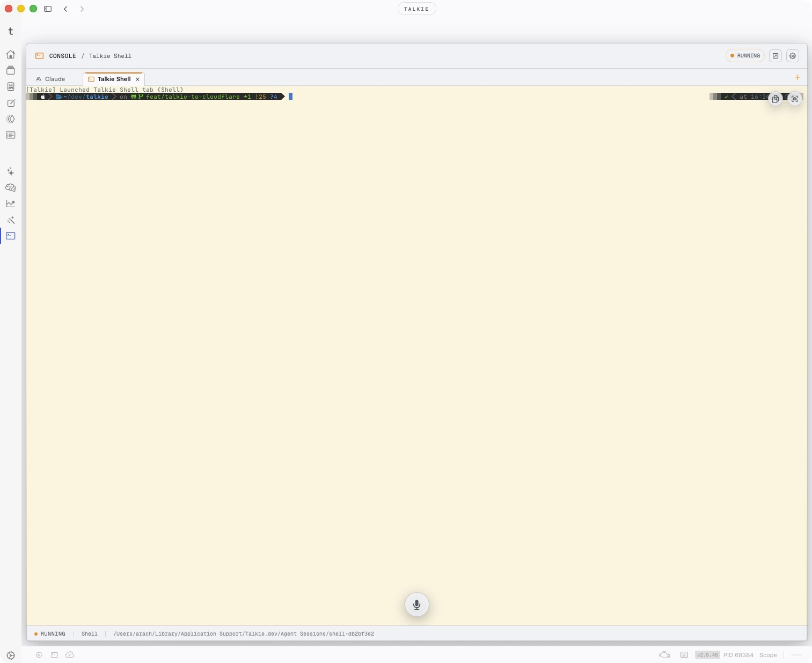Open the trending chart icon in sidebar
This screenshot has height=663, width=812.
11,204
